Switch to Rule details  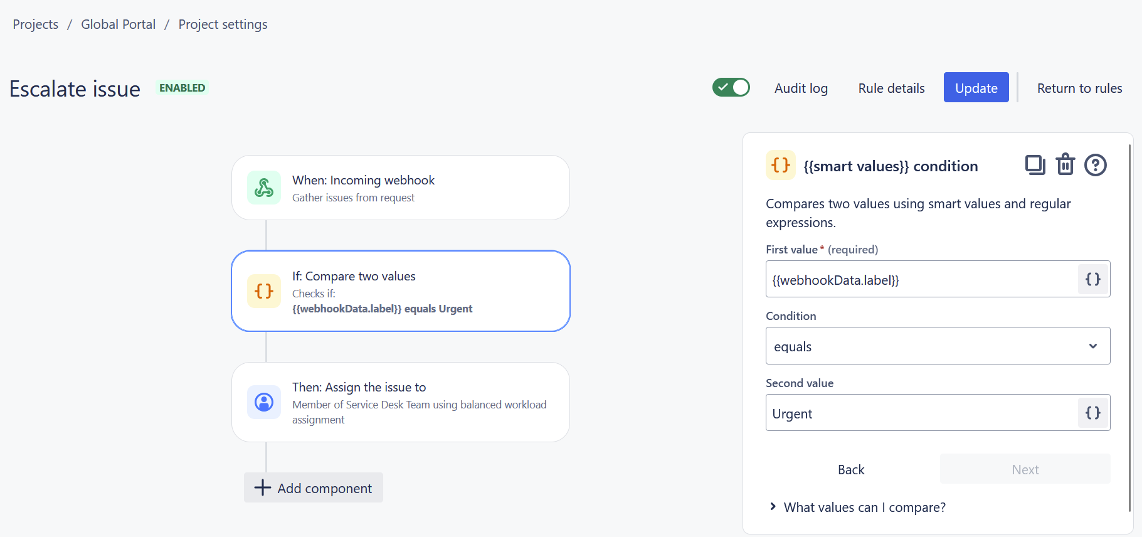[891, 88]
